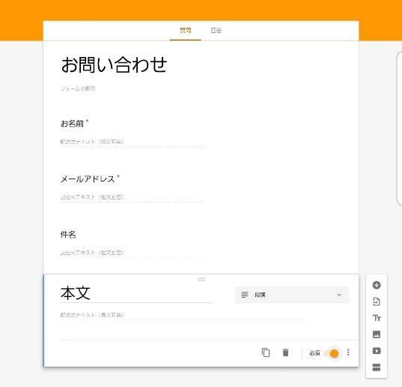Delete the 本文 question with trash icon
Image resolution: width=402 pixels, height=387 pixels.
(x=285, y=352)
